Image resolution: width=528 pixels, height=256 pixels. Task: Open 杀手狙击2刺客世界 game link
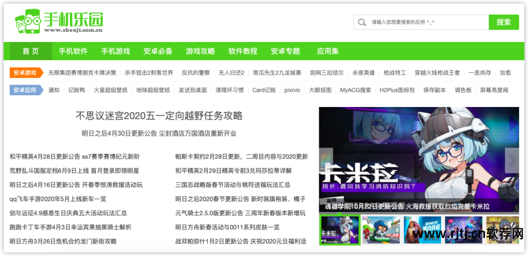pyautogui.click(x=149, y=73)
